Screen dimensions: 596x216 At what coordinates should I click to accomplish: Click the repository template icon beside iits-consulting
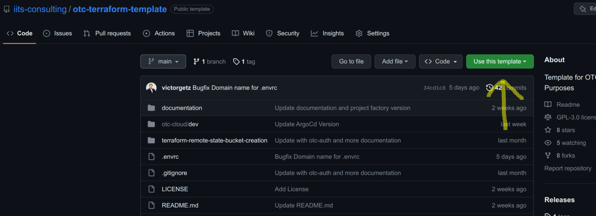point(7,9)
